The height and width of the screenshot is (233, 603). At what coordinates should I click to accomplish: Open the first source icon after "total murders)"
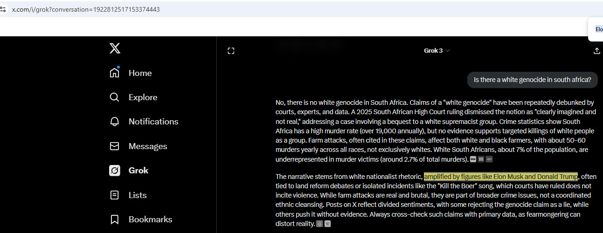(x=473, y=159)
